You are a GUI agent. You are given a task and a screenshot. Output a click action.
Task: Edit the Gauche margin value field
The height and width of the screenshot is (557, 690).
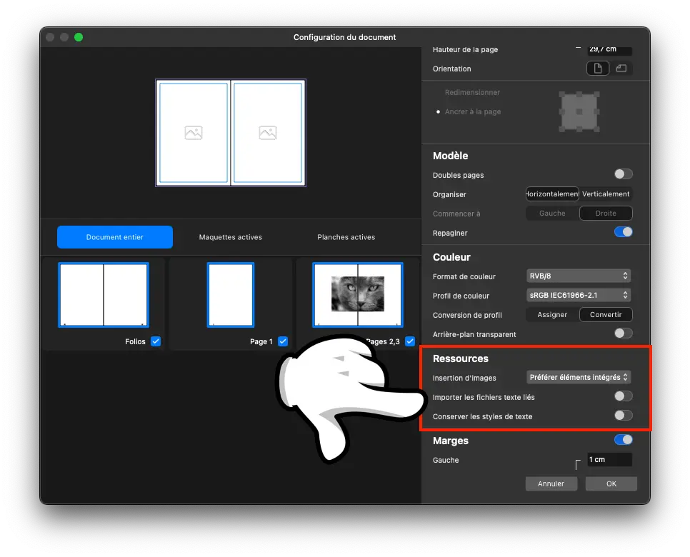(x=609, y=459)
